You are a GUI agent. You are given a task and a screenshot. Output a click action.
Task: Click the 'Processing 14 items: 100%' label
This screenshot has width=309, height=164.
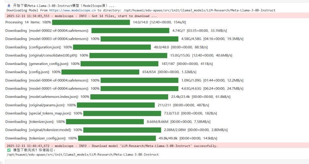coord(28,22)
